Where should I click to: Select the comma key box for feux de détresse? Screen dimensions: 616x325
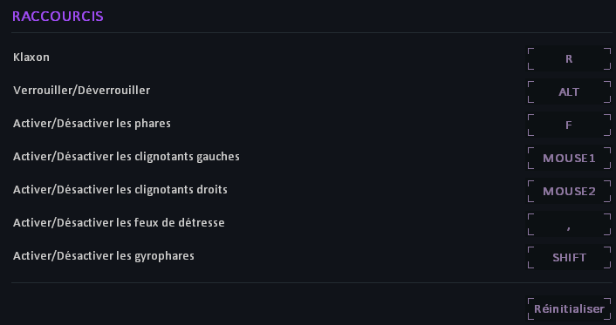point(569,225)
